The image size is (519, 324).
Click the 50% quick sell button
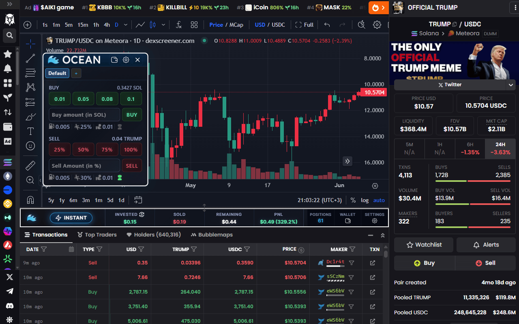84,149
